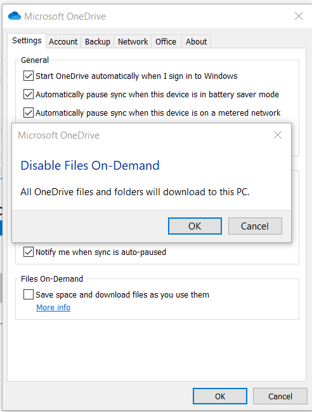
Task: Click OK at bottom of settings window
Action: point(220,396)
